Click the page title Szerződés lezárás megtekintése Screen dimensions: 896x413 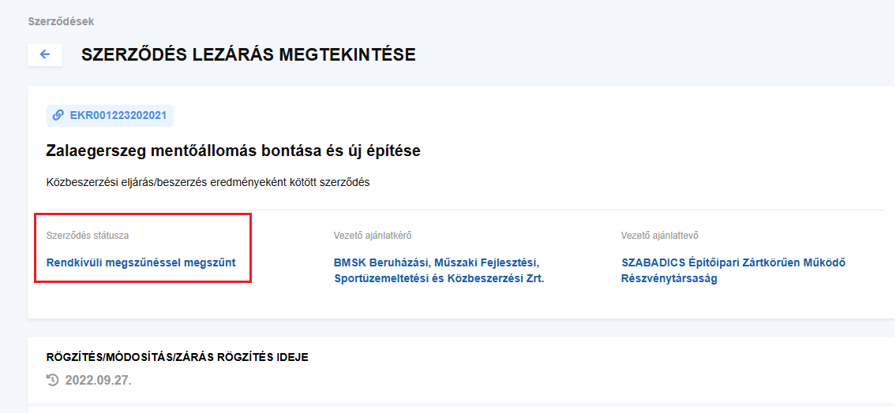click(x=248, y=54)
